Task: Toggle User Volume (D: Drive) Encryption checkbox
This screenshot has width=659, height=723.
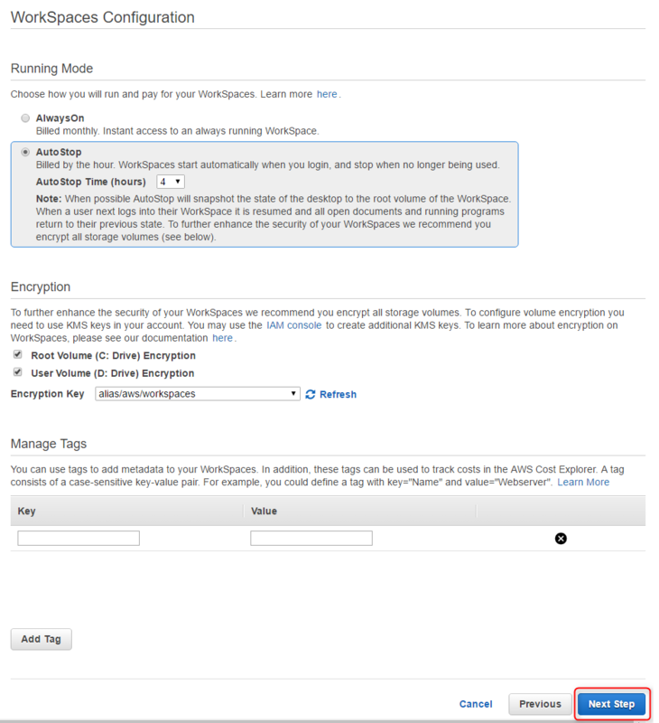Action: click(x=17, y=372)
